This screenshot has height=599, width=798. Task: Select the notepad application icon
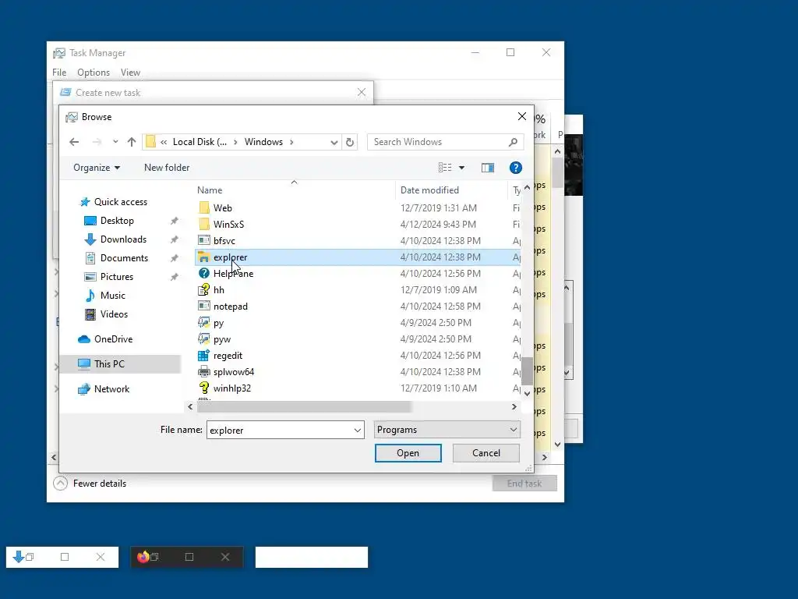point(204,306)
